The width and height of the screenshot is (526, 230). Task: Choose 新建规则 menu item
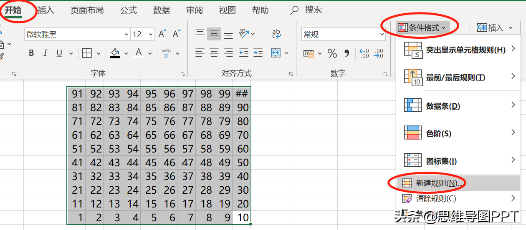(459, 183)
